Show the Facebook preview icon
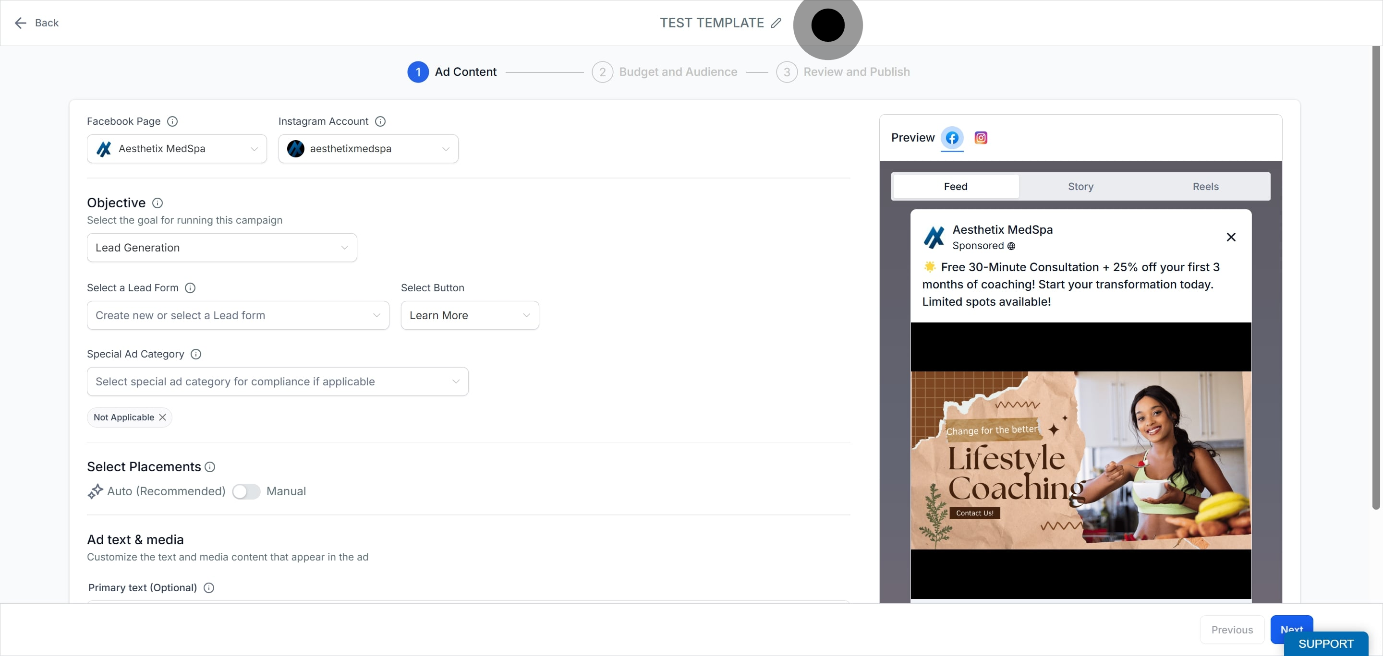 pos(952,138)
